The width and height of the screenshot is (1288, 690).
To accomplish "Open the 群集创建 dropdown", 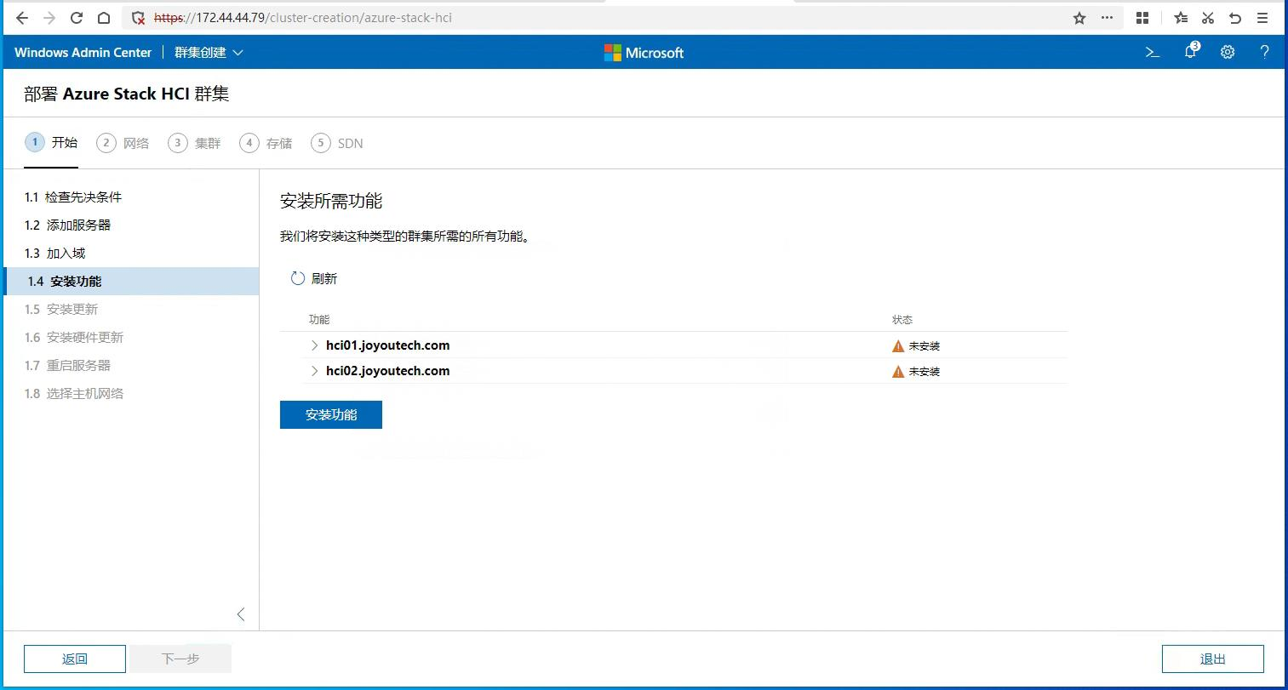I will (x=209, y=53).
